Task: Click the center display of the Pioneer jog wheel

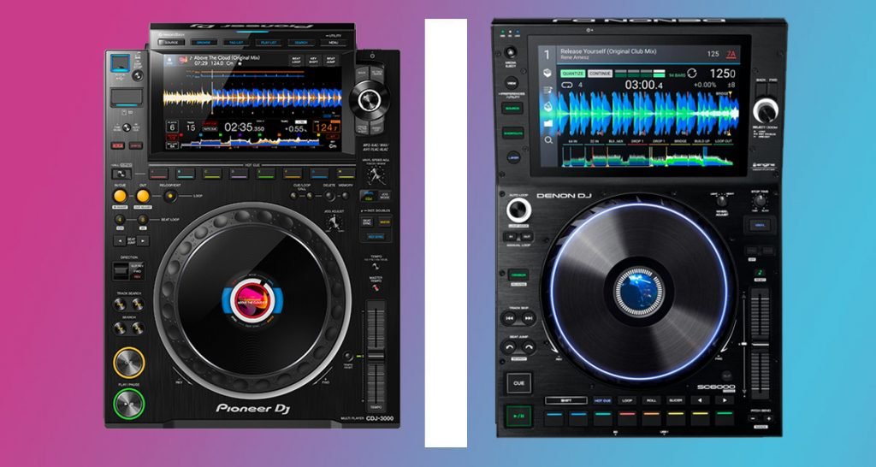Action: [252, 300]
